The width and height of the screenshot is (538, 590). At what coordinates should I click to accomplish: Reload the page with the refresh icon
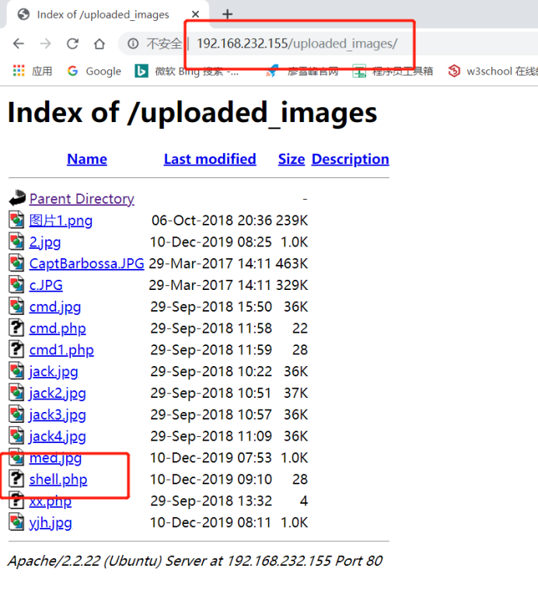tap(72, 44)
